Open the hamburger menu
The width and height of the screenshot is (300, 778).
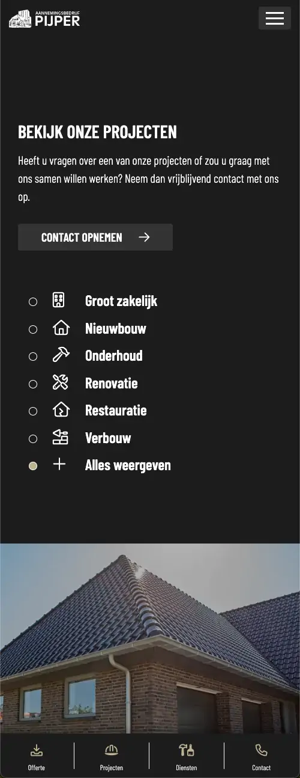tap(274, 18)
